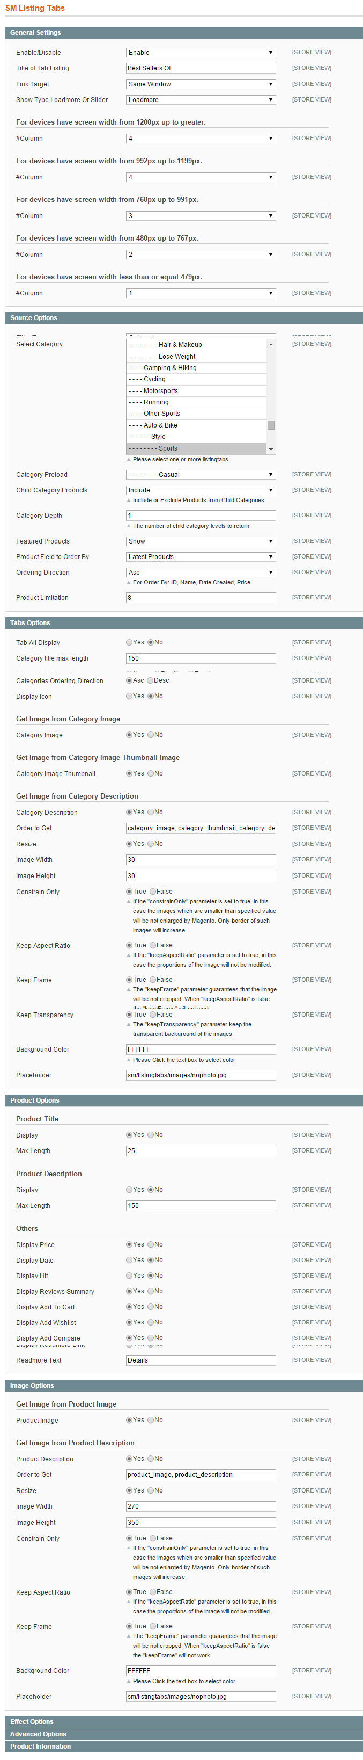Screen dimensions: 363x1760
Task: Select Running in the category list
Action: pos(196,402)
